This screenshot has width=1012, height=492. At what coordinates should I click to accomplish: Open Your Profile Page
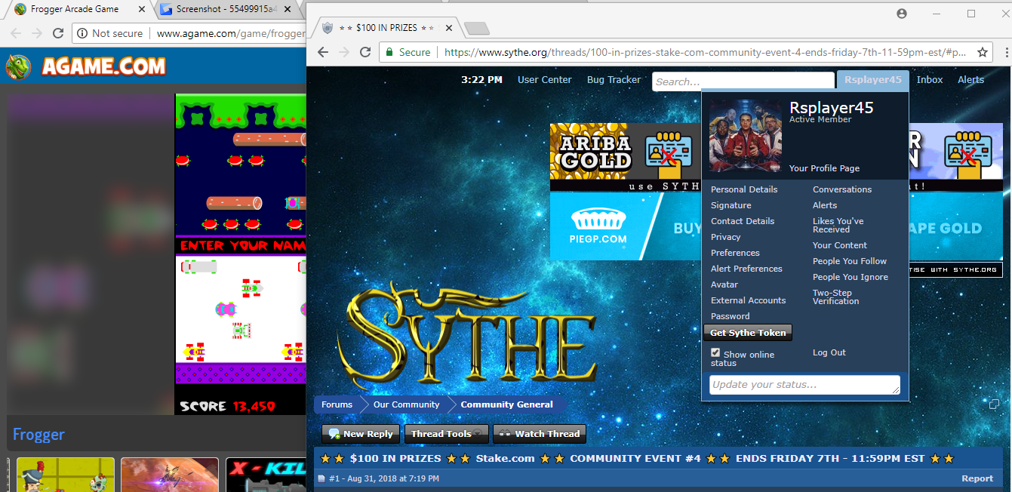point(824,168)
